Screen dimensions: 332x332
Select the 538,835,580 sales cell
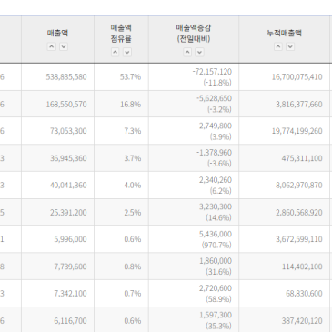pyautogui.click(x=66, y=77)
